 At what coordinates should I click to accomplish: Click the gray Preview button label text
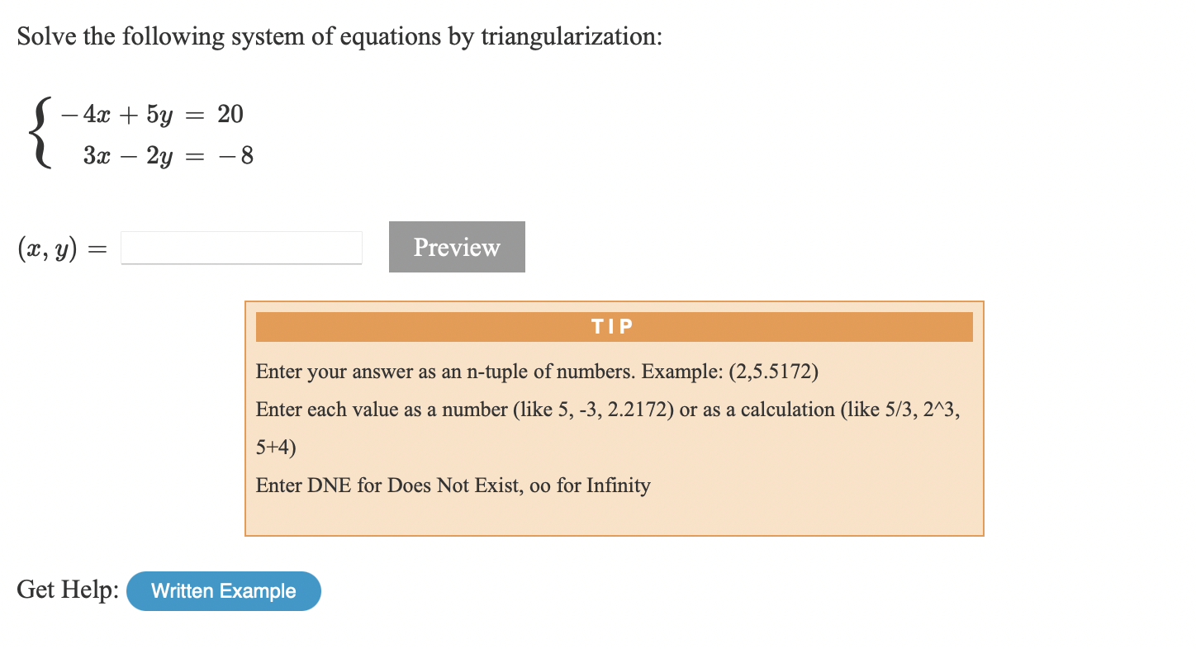tap(457, 246)
